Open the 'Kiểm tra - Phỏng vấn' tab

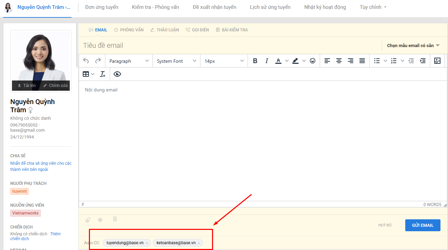(155, 7)
